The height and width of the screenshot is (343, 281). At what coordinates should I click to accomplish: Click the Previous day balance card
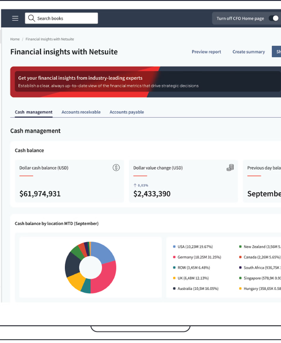262,181
